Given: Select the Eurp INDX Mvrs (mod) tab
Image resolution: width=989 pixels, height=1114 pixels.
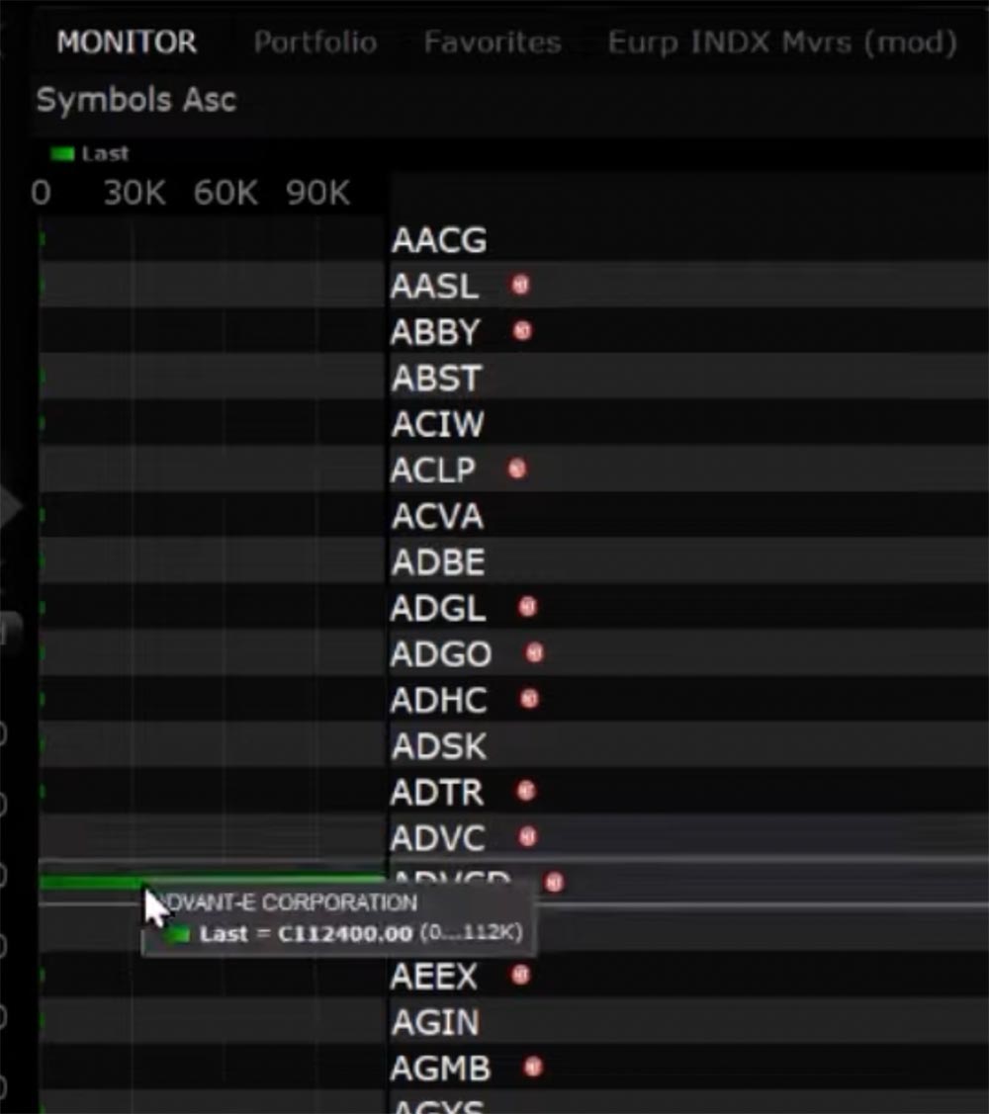Looking at the screenshot, I should (x=781, y=43).
